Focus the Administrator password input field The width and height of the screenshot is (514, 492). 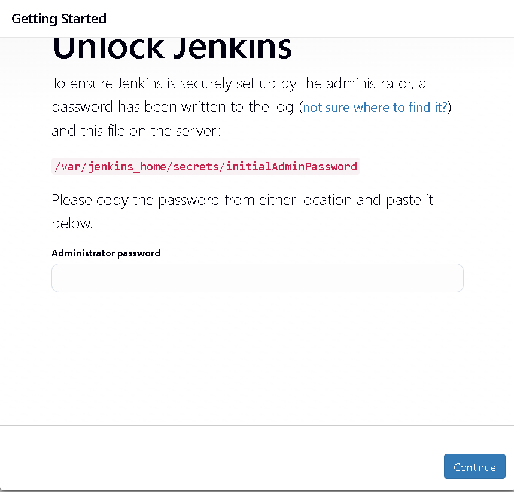point(257,278)
